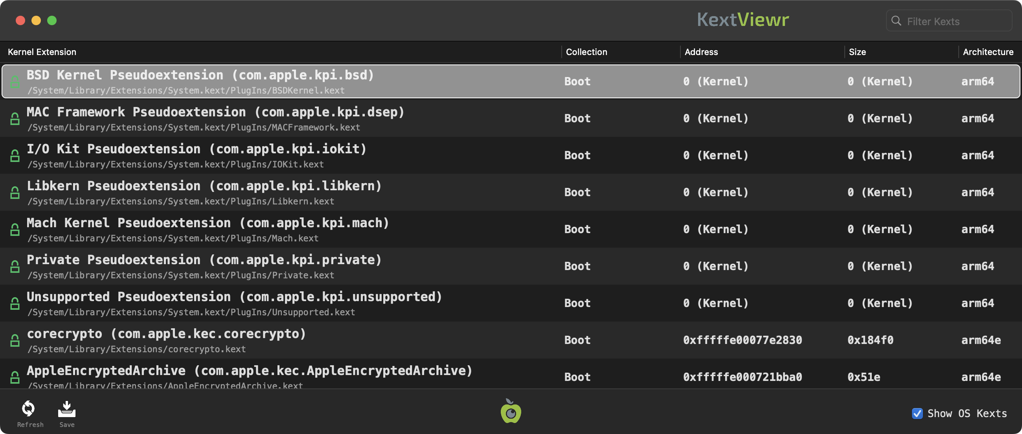Screen dimensions: 1022x434
Task: Sort by the Address column header
Action: click(x=700, y=52)
